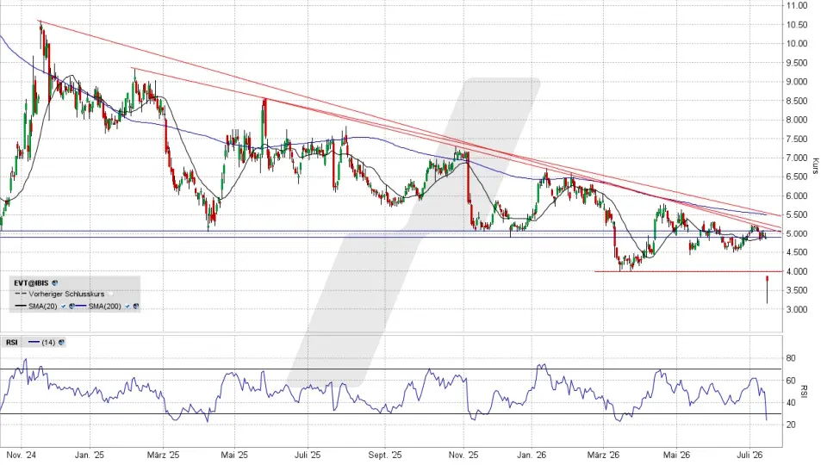
Task: Select the Vorheriger Schlusskurs legend label
Action: coord(66,294)
